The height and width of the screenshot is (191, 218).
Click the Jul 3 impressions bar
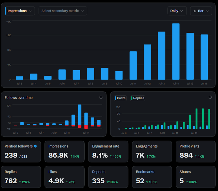(x=20, y=78)
